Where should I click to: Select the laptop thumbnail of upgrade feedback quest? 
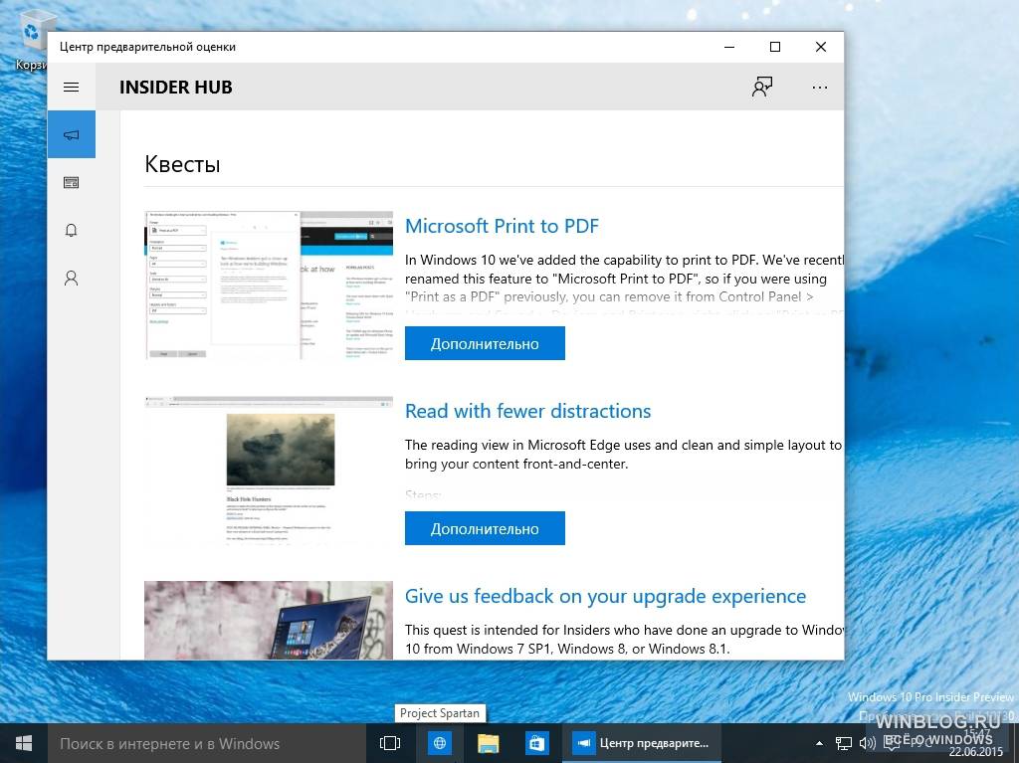pyautogui.click(x=269, y=620)
